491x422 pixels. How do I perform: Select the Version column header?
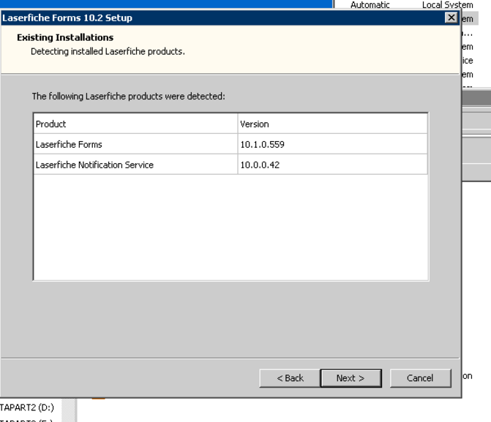pyautogui.click(x=332, y=124)
